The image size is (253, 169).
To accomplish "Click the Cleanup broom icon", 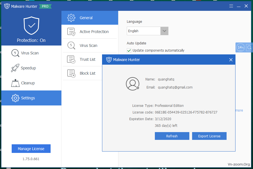I will click(x=15, y=83).
